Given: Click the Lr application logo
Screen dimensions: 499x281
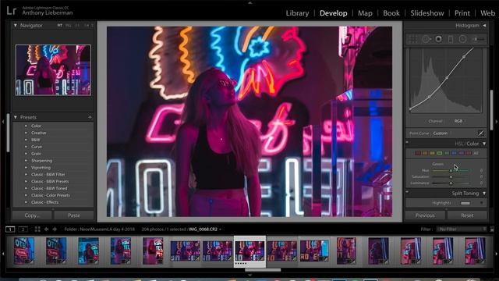Looking at the screenshot, I should 11,11.
